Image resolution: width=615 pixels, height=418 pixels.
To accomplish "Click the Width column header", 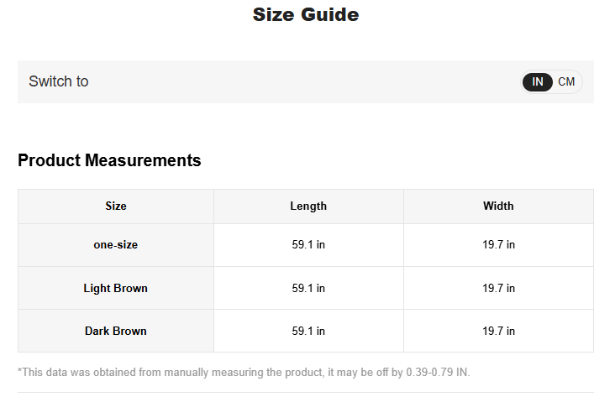I will [498, 206].
